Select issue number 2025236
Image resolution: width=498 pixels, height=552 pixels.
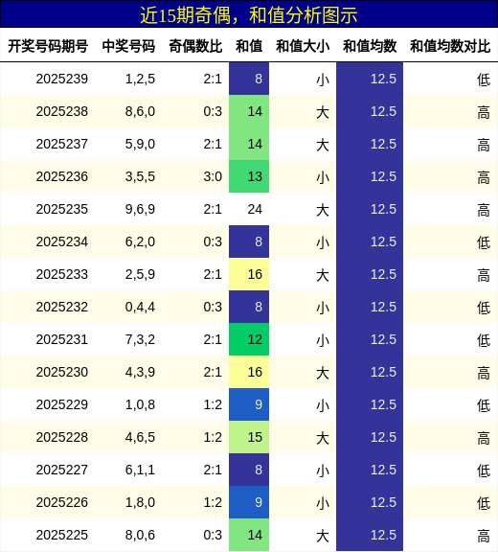[x=62, y=176]
